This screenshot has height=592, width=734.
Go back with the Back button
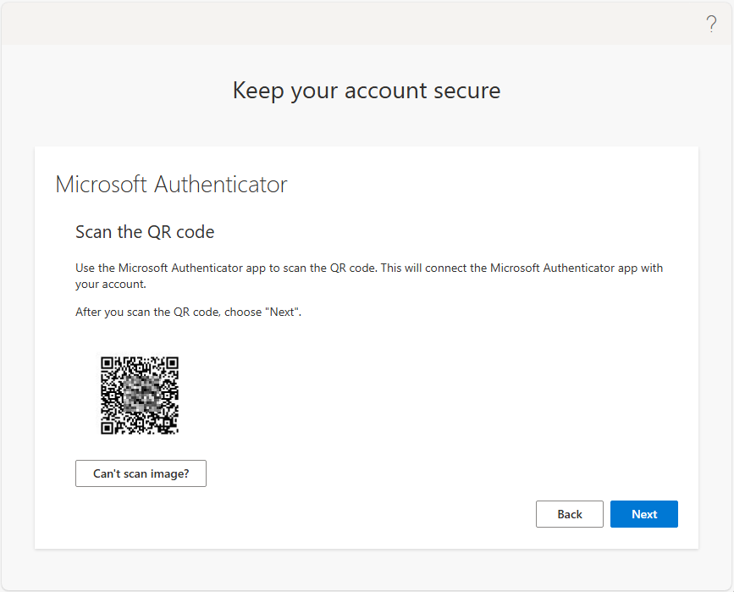pos(570,514)
